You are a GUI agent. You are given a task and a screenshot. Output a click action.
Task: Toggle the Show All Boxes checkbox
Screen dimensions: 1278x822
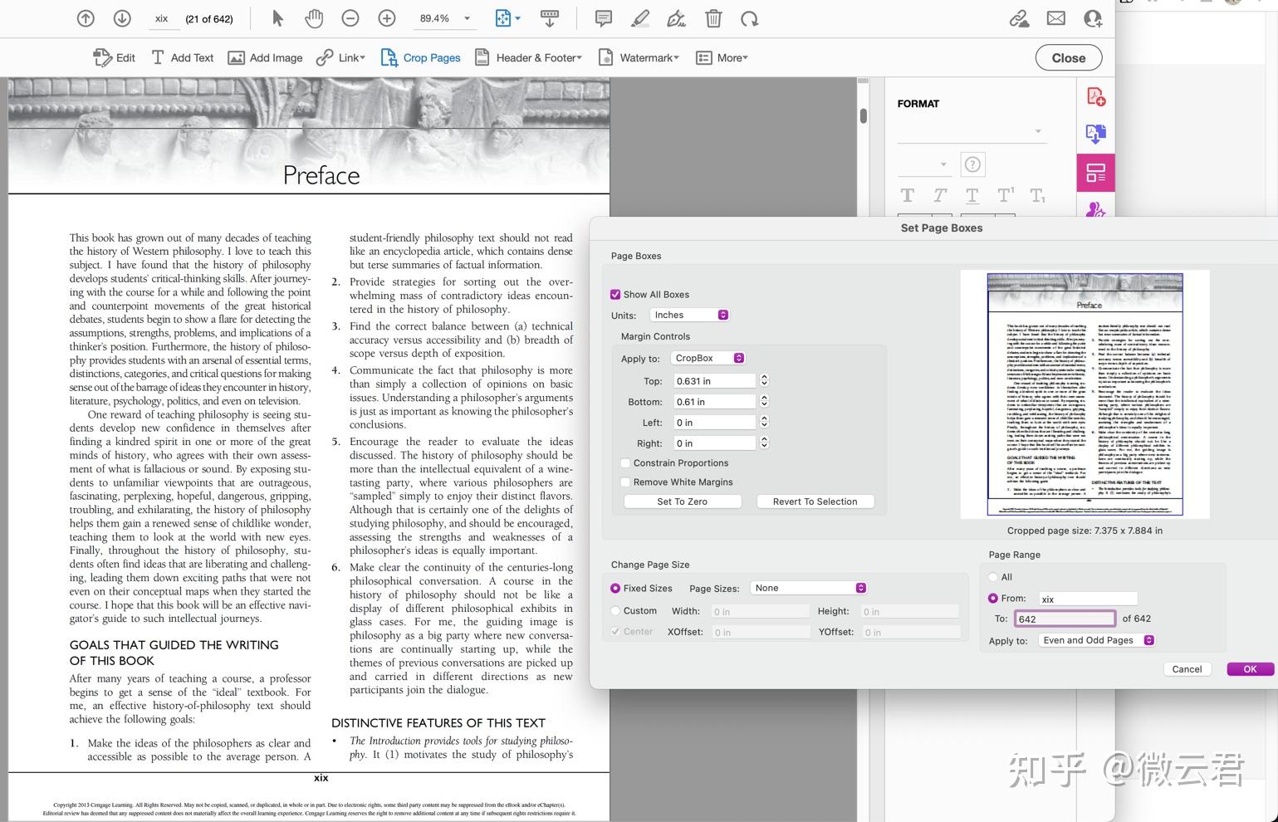[x=615, y=294]
